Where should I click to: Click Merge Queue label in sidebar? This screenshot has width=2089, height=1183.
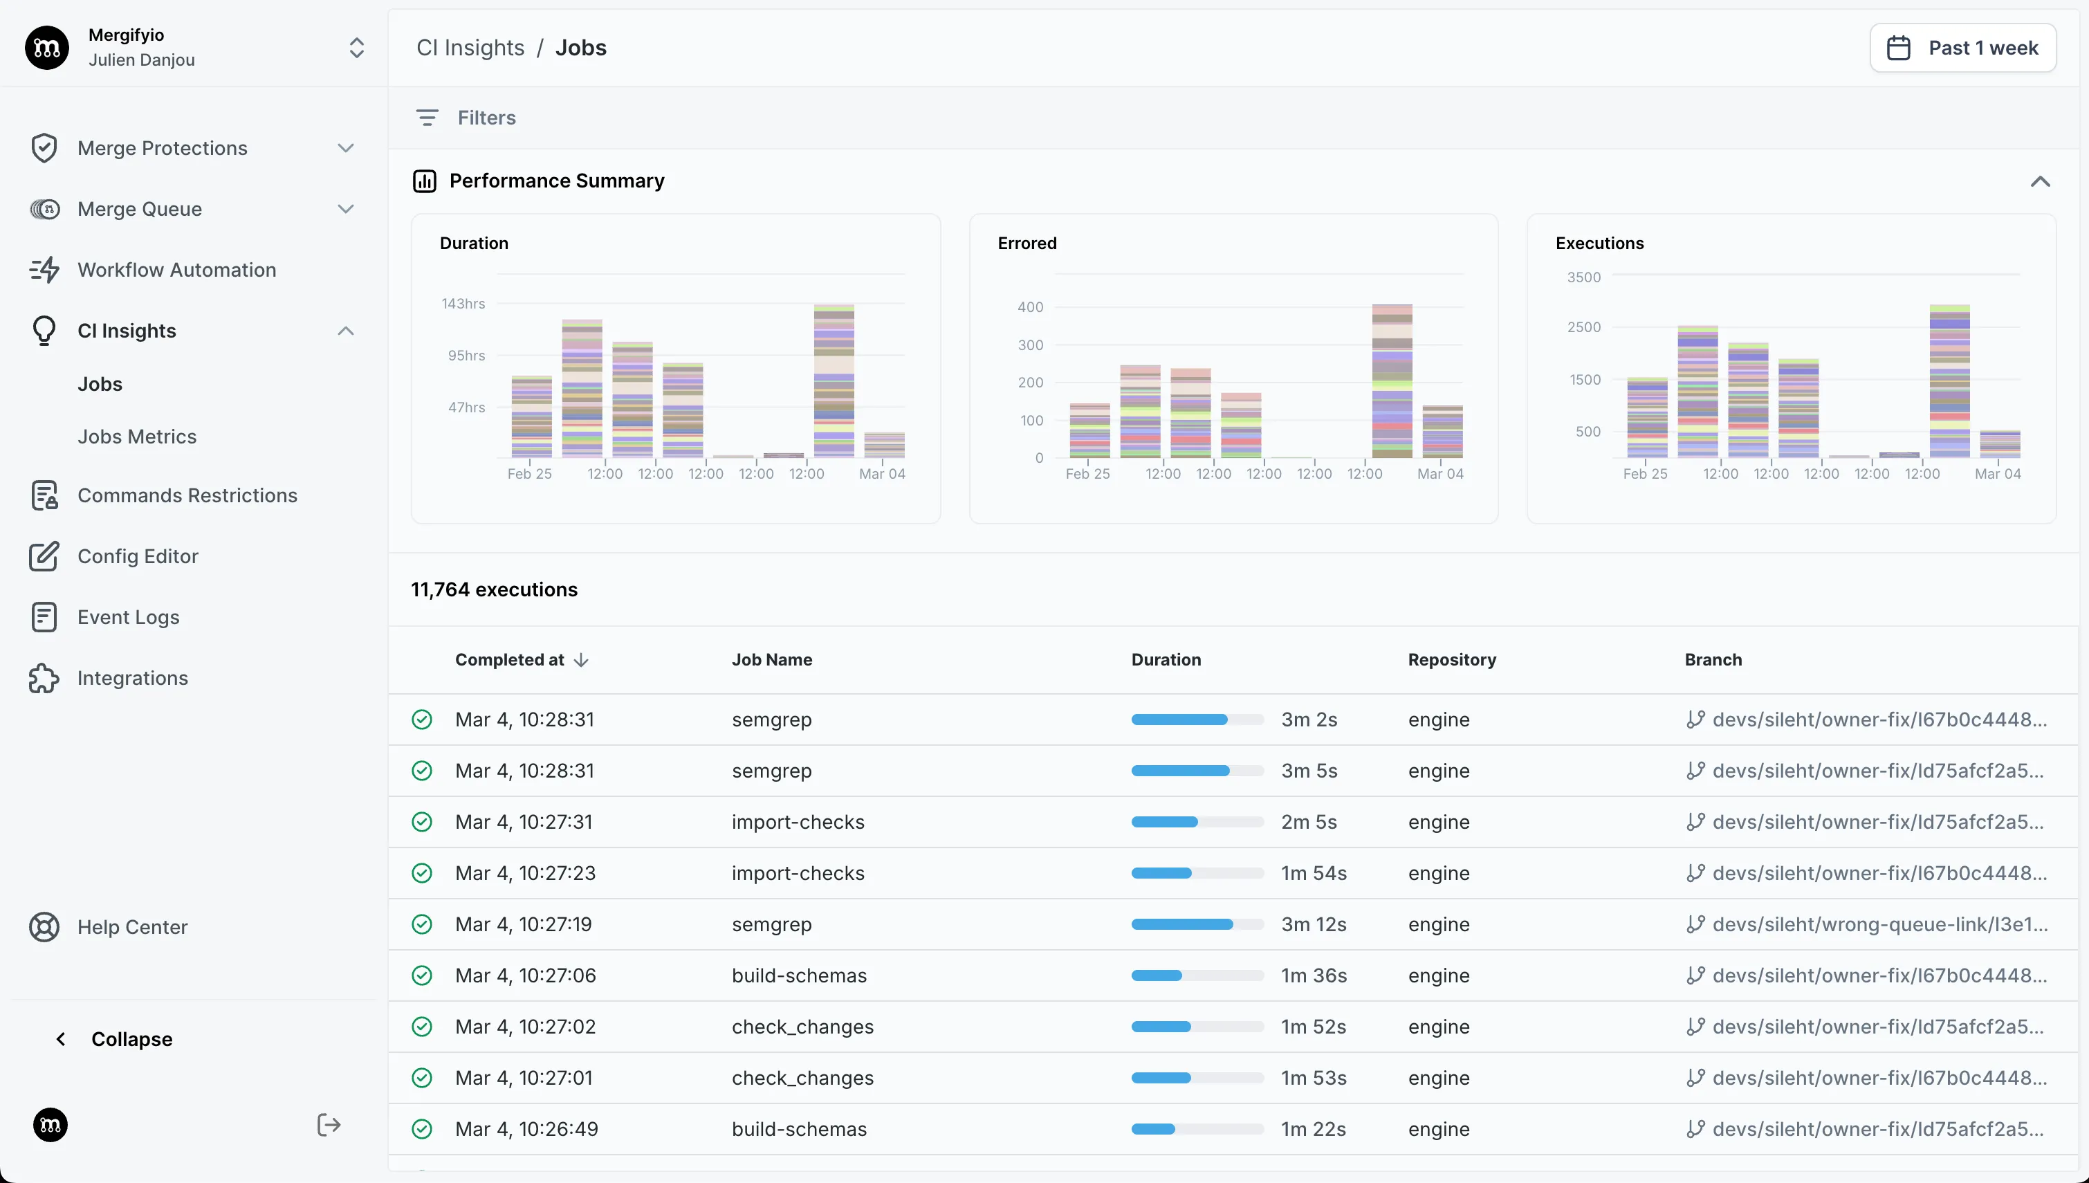(140, 209)
